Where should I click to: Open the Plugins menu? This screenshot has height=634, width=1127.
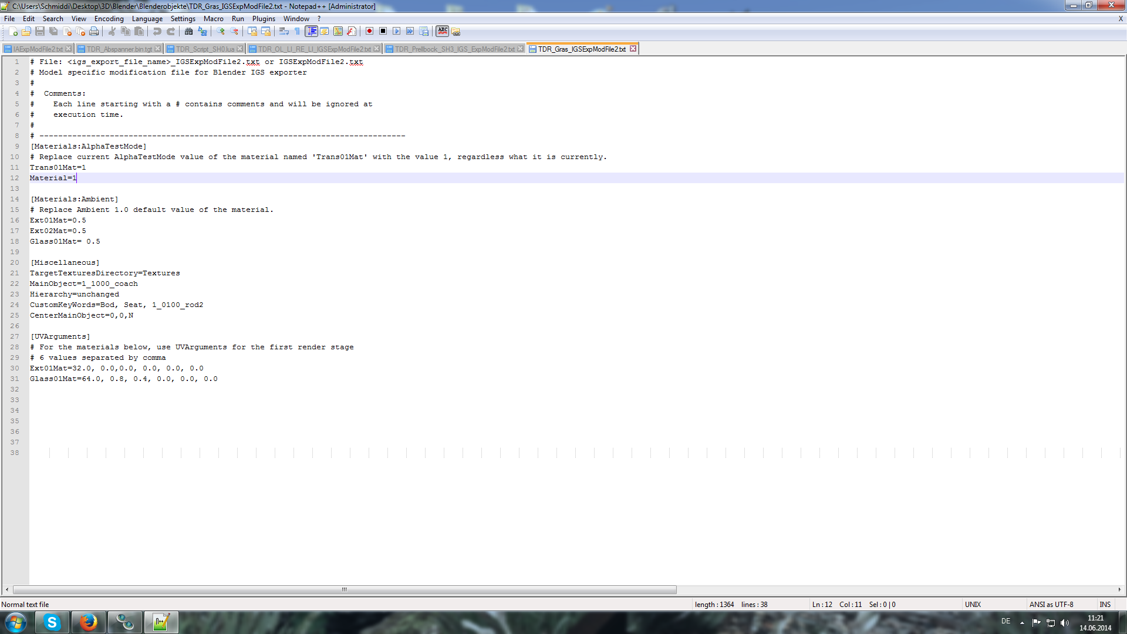coord(264,19)
